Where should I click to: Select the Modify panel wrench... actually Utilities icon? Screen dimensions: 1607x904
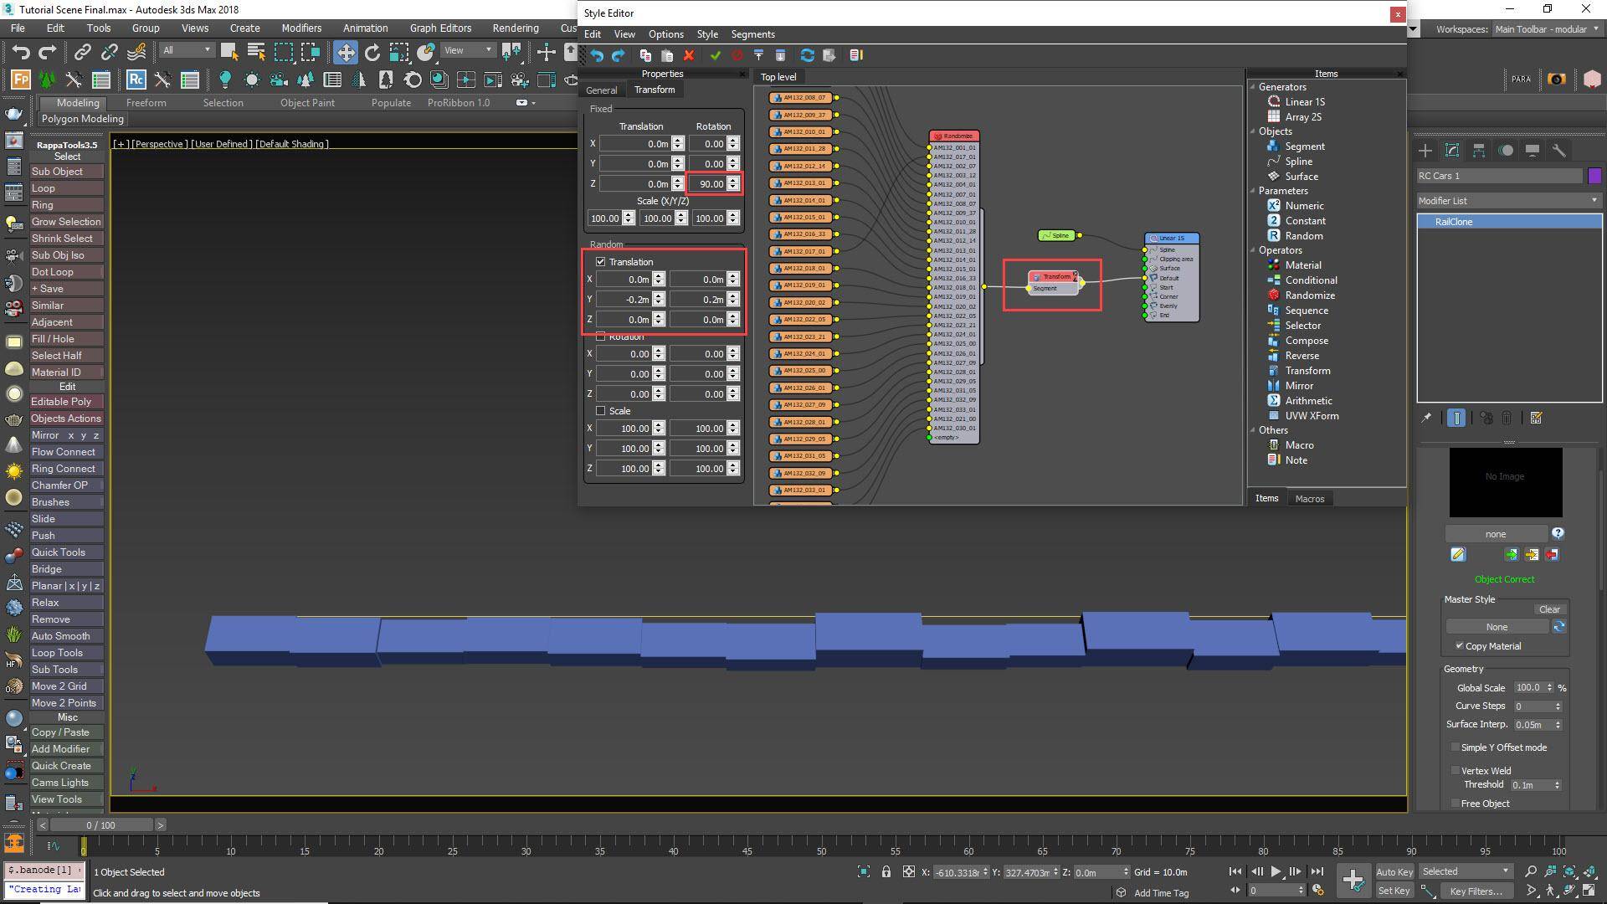tap(1558, 151)
